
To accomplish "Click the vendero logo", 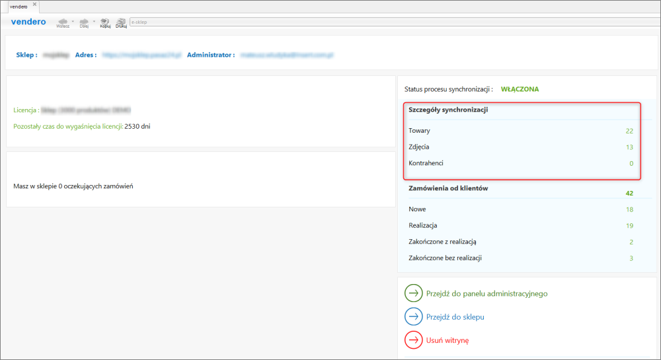I will click(x=28, y=22).
